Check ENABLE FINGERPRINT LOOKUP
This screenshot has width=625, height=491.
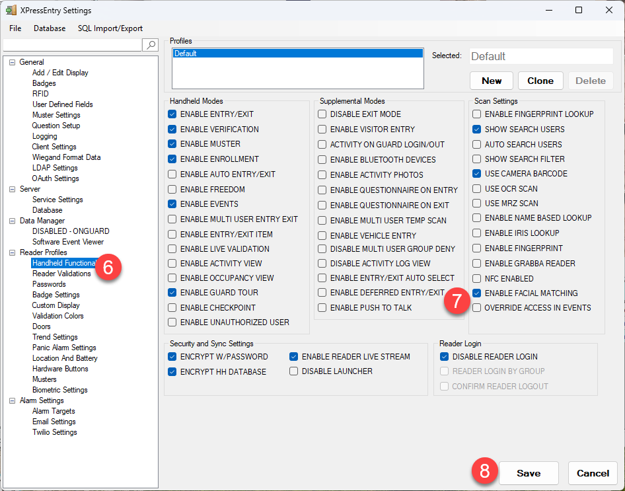477,114
